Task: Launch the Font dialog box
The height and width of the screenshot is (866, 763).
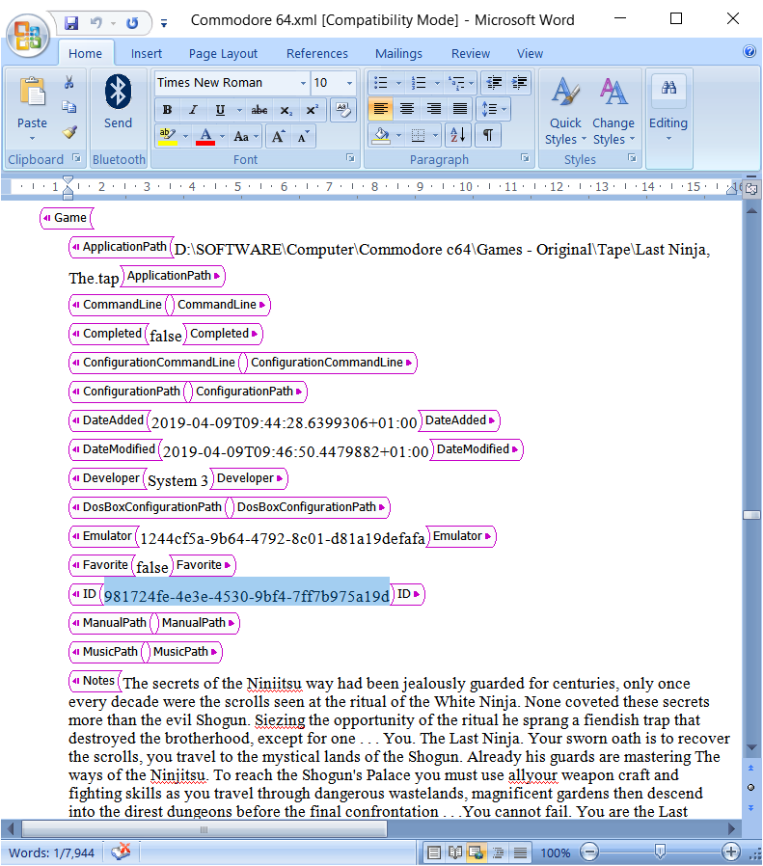Action: 350,158
